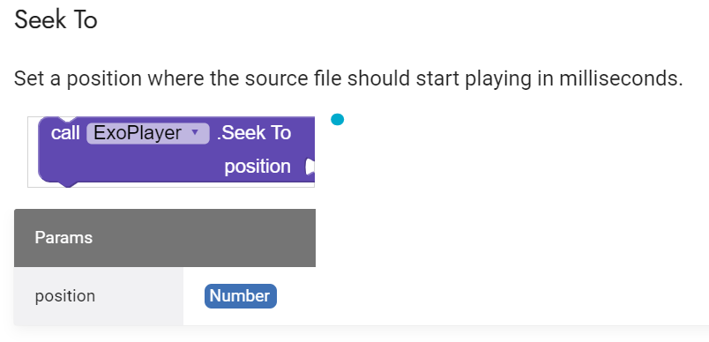709x342 pixels.
Task: Click the small dropdown arrow after ExoPlayer
Action: coord(195,132)
